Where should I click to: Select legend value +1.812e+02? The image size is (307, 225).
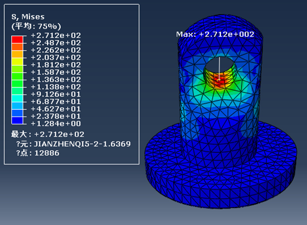click(x=56, y=65)
